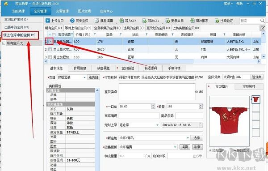This screenshot has height=171, width=268.
Task: Select the 上传失败的宝贝(0) tab
Action: 186,28
